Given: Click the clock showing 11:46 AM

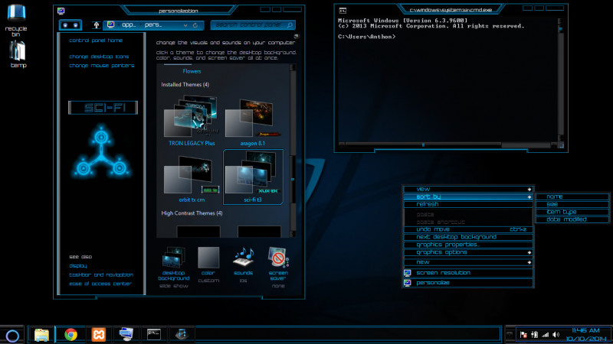Looking at the screenshot, I should click(585, 331).
